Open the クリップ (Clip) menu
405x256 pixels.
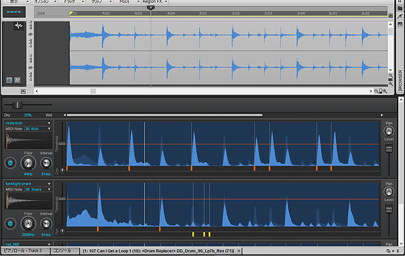[x=99, y=2]
